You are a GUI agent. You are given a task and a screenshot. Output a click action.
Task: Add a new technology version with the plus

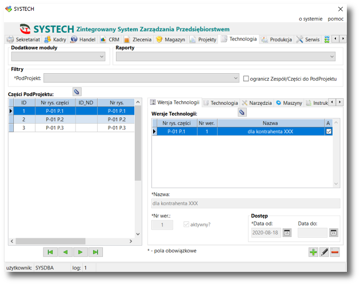click(313, 252)
